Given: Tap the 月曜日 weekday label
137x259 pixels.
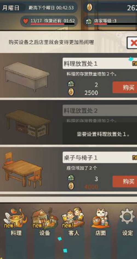Looking at the screenshot, I should pos(11,8).
